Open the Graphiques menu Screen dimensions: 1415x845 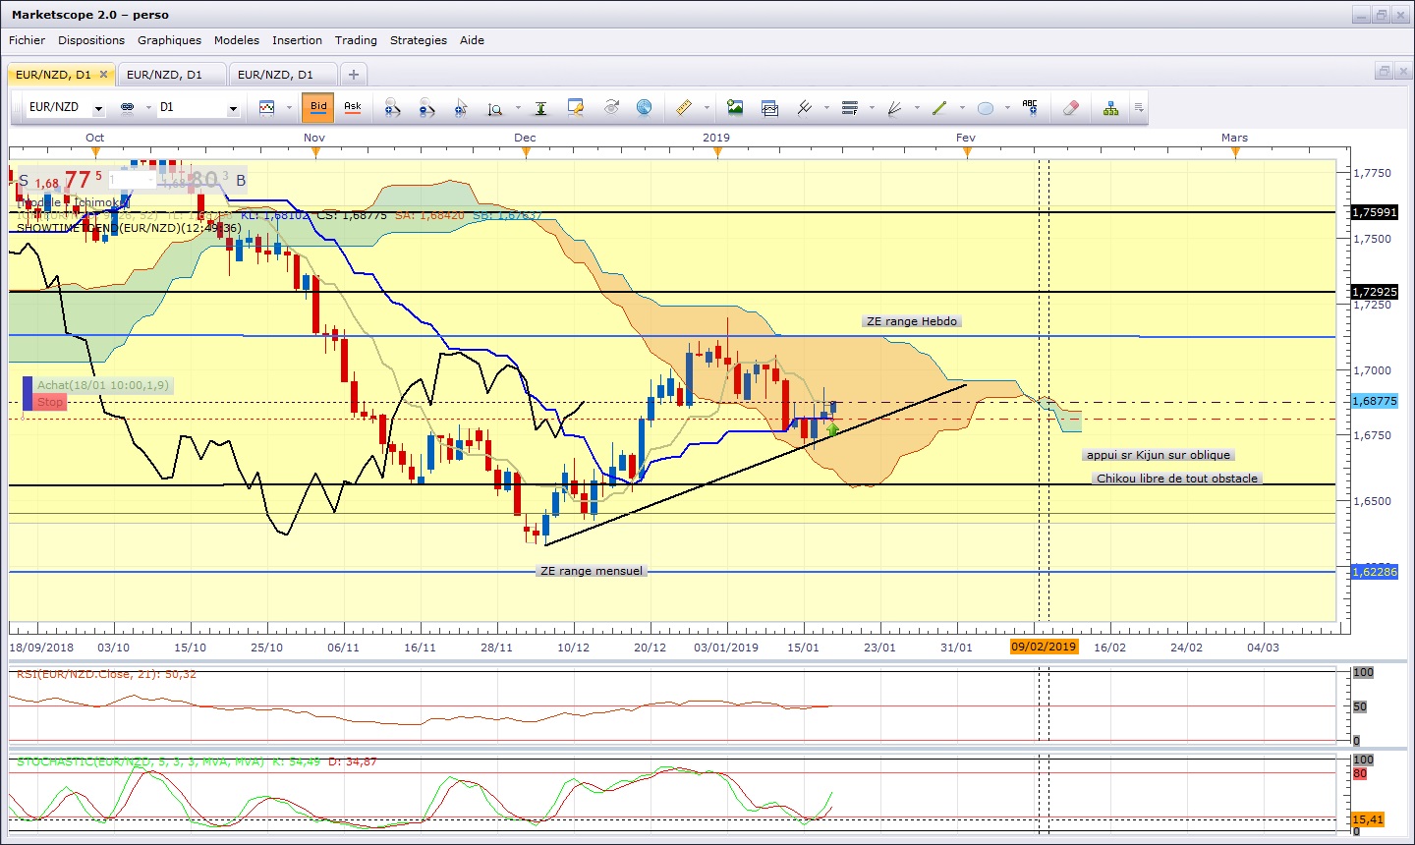[169, 40]
